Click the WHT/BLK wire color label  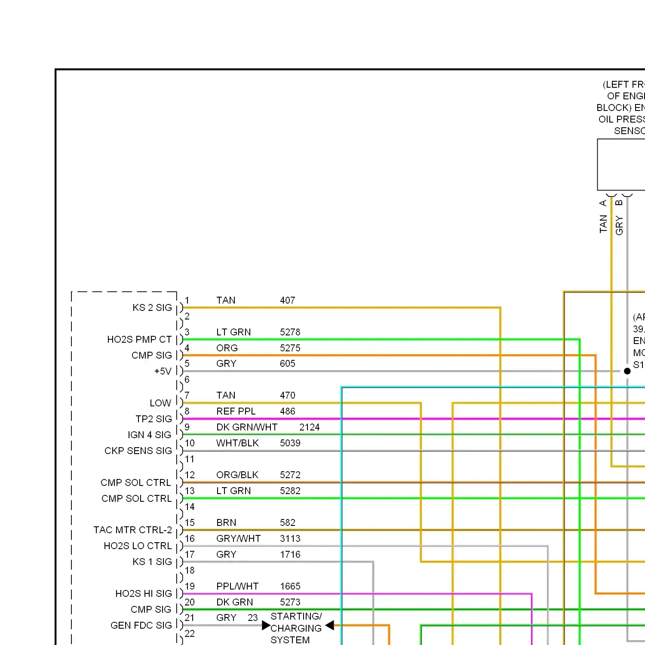pyautogui.click(x=237, y=443)
